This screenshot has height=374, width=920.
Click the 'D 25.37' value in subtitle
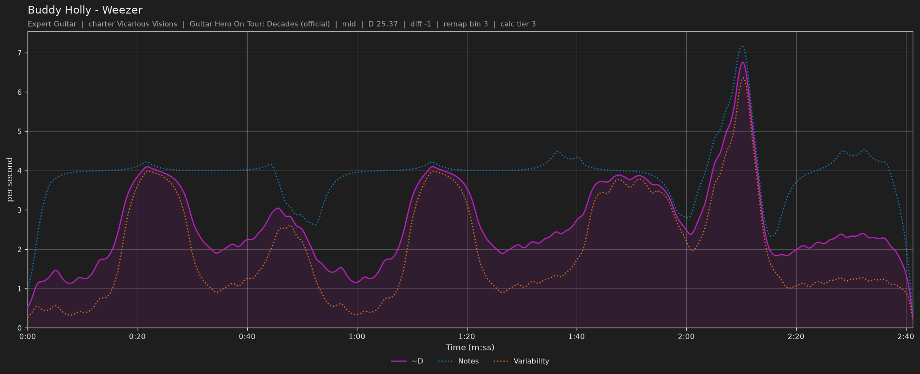click(x=383, y=24)
